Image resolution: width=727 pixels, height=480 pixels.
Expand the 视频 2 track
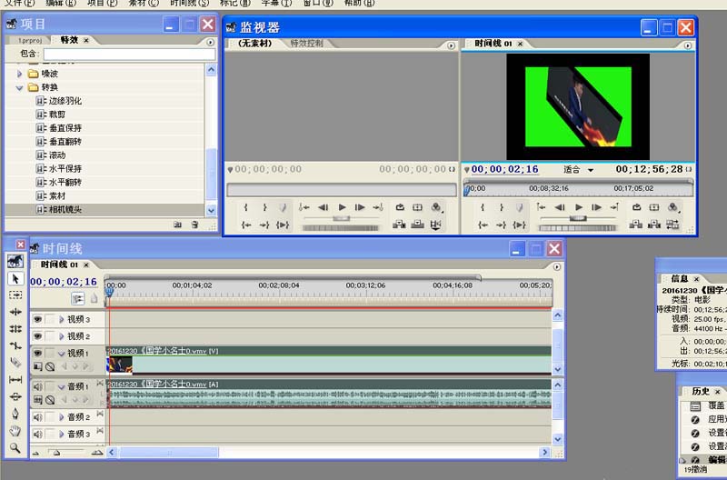click(61, 335)
